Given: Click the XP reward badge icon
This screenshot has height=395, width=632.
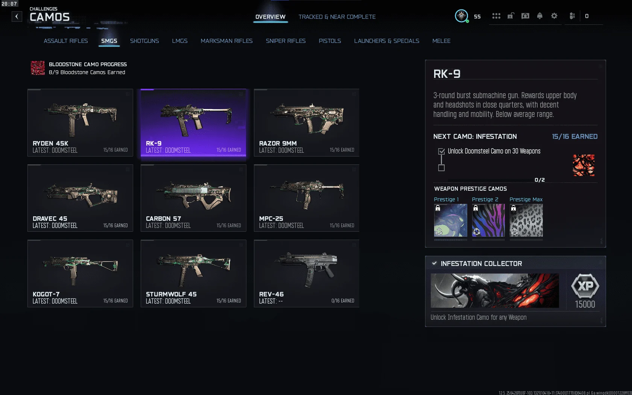Looking at the screenshot, I should click(585, 286).
